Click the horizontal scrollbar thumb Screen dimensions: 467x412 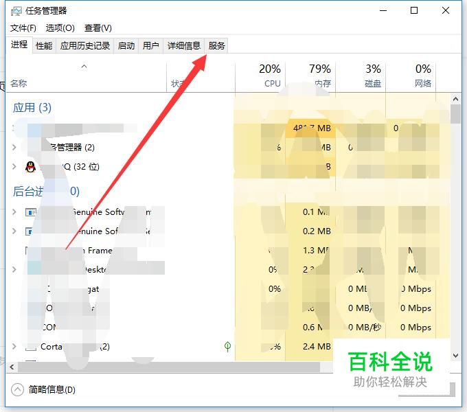(169, 367)
